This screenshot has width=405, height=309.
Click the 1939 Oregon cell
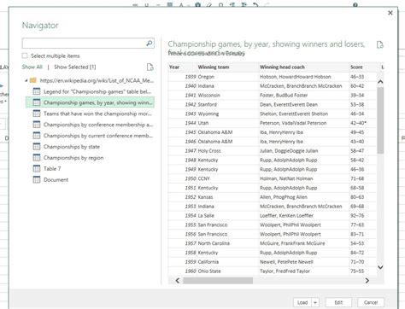point(227,77)
